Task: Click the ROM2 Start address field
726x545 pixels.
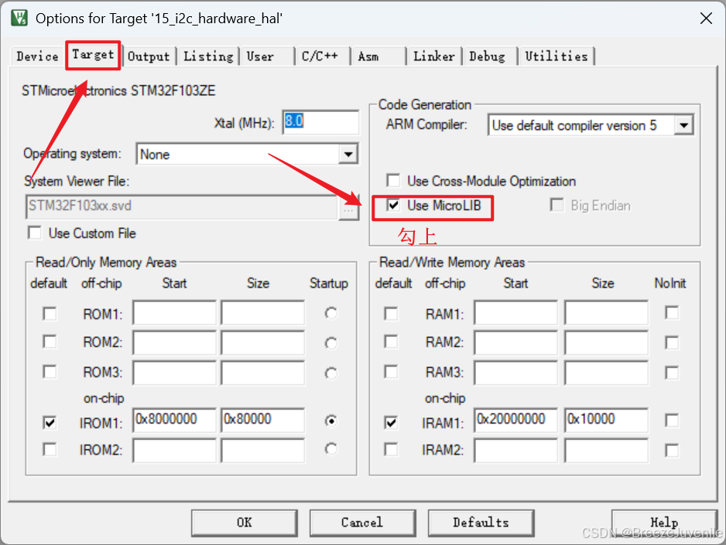Action: pos(175,342)
